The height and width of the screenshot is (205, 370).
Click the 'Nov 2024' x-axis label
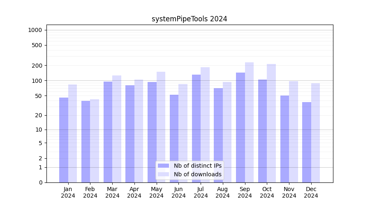(289, 192)
